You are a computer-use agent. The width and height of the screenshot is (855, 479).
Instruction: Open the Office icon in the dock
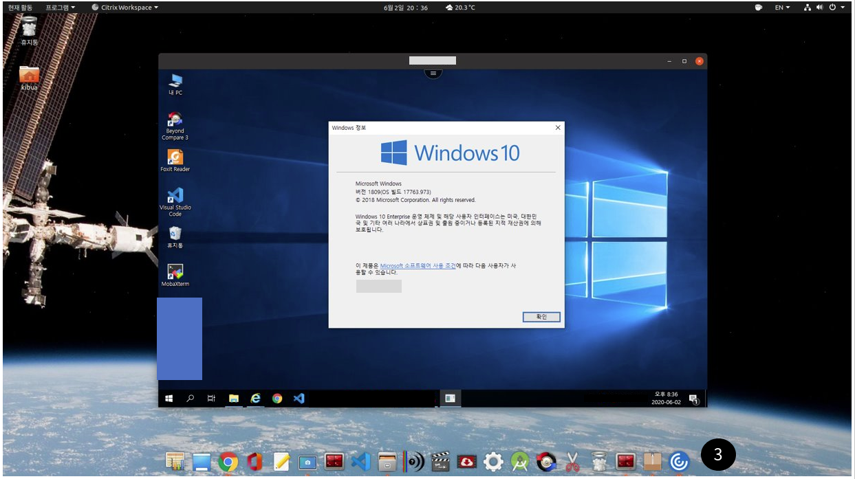coord(255,462)
